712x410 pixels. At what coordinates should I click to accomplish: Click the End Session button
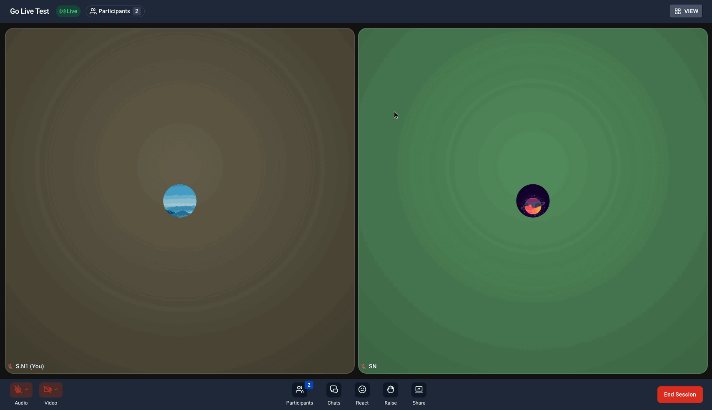click(x=680, y=394)
